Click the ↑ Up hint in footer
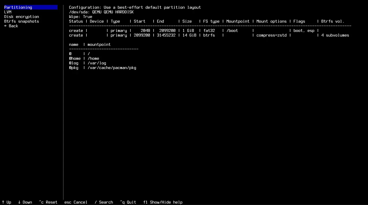This screenshot has width=368, height=205. 6,202
